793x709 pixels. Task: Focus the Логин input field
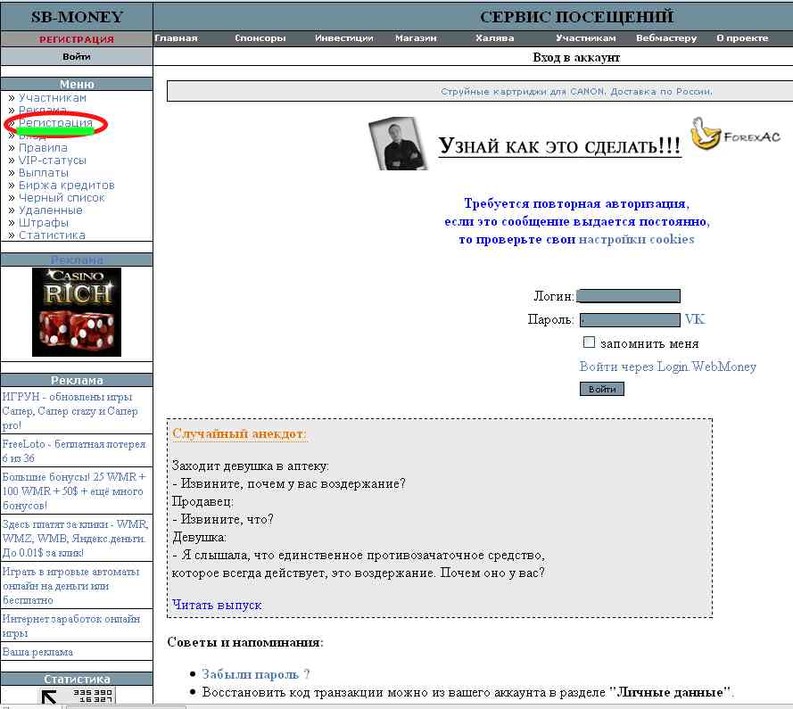(629, 296)
